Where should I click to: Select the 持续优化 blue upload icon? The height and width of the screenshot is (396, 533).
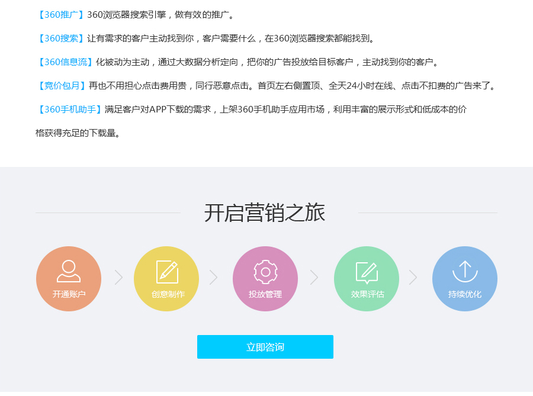click(465, 278)
